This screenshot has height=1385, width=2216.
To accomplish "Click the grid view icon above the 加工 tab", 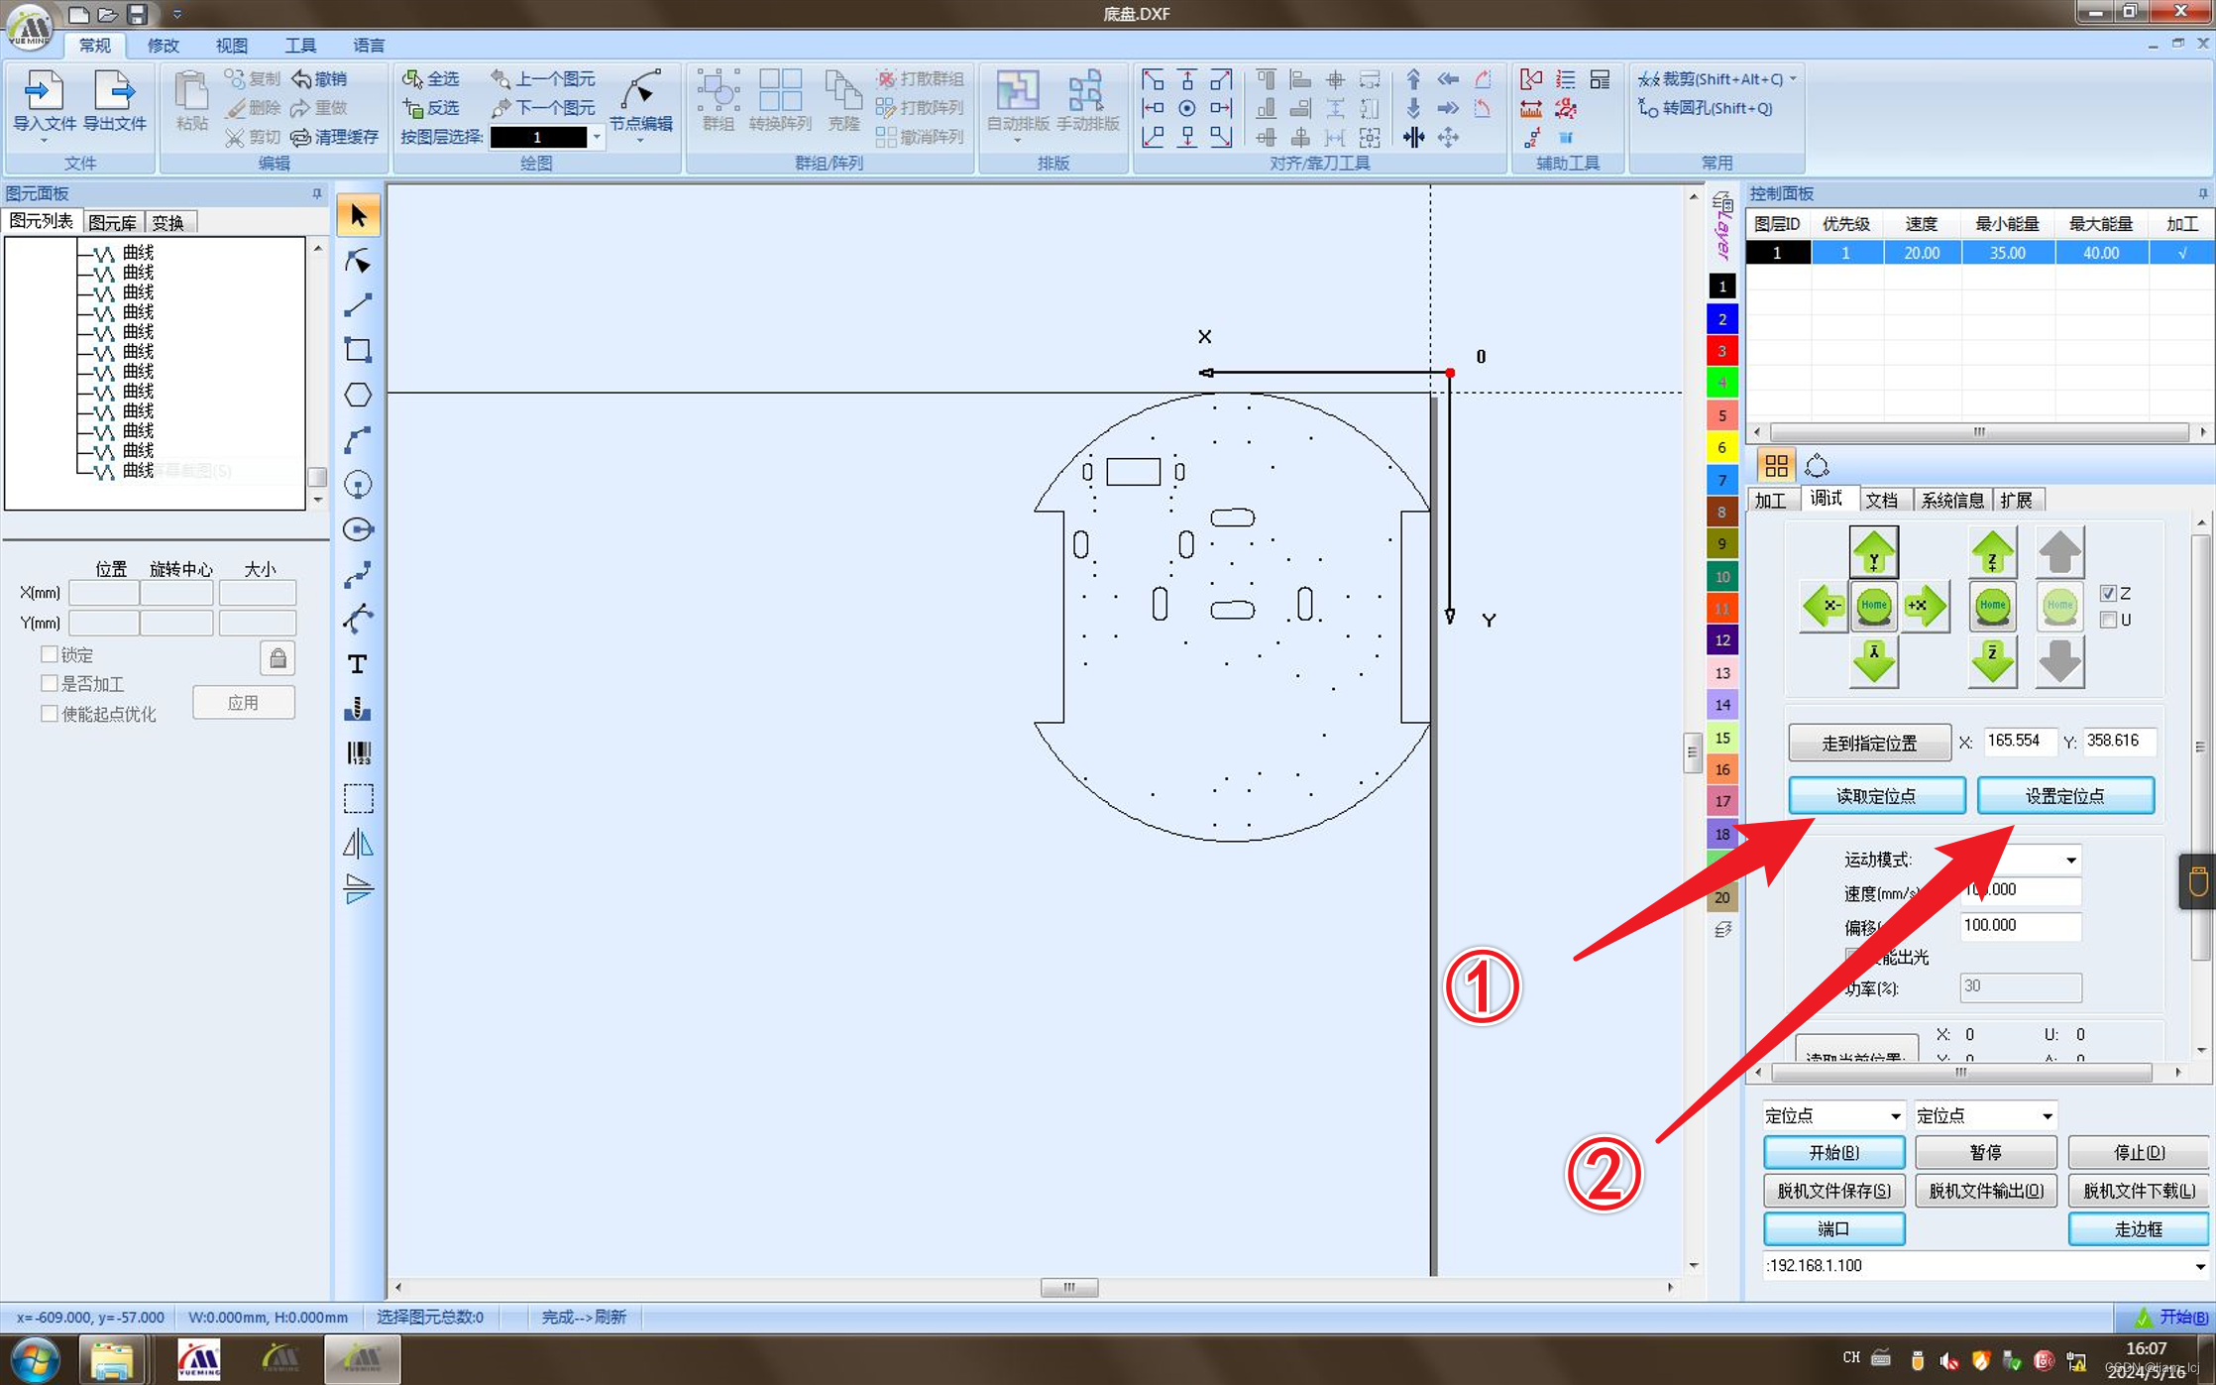I will (1776, 465).
